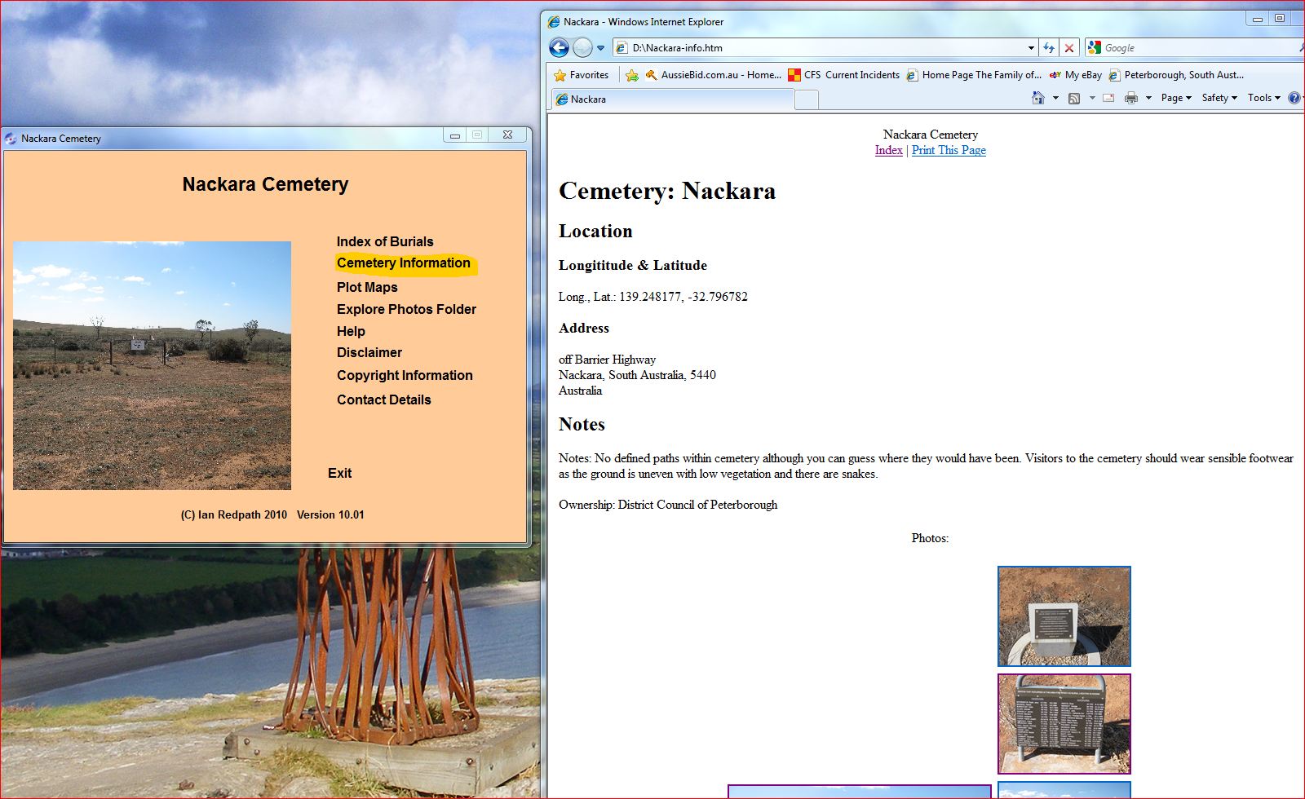This screenshot has height=799, width=1305.
Task: Click the Google provider icon in search box
Action: pyautogui.click(x=1095, y=48)
